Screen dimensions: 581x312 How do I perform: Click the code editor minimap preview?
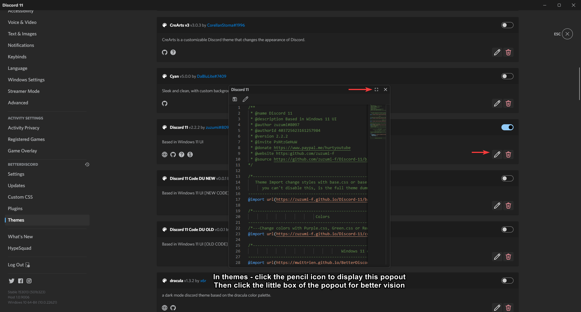click(378, 122)
